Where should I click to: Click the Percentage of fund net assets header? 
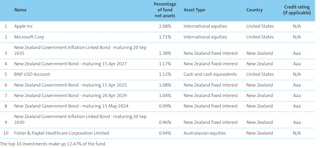point(165,10)
